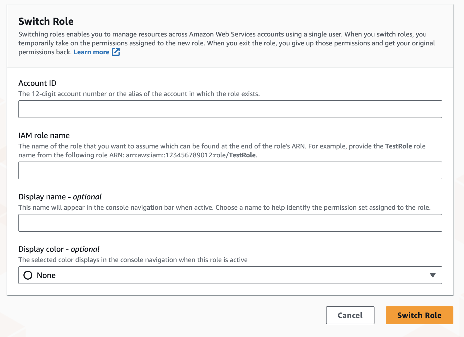Click the None label in the color selector
Viewport: 464px width, 337px height.
[46, 275]
